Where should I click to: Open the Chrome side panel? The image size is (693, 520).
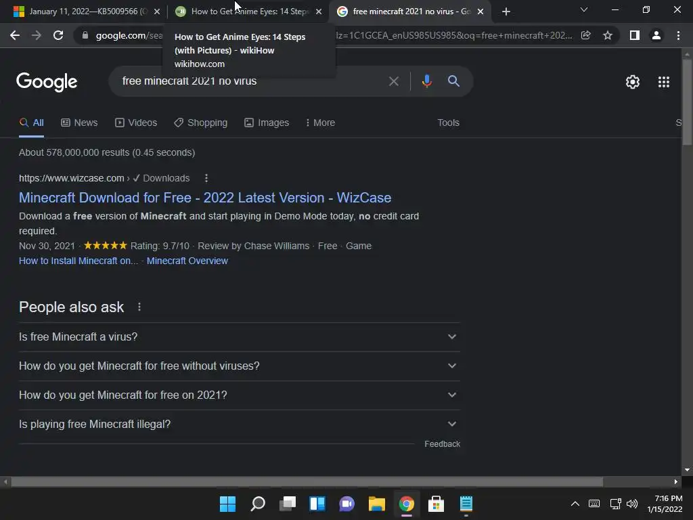(635, 35)
